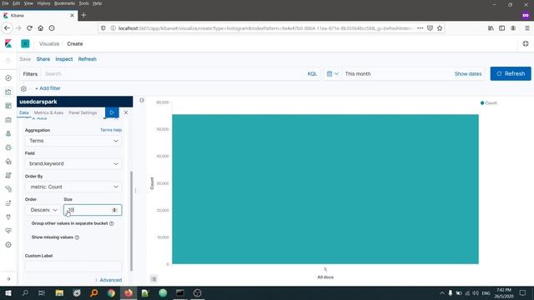Click the Share link

pos(43,59)
